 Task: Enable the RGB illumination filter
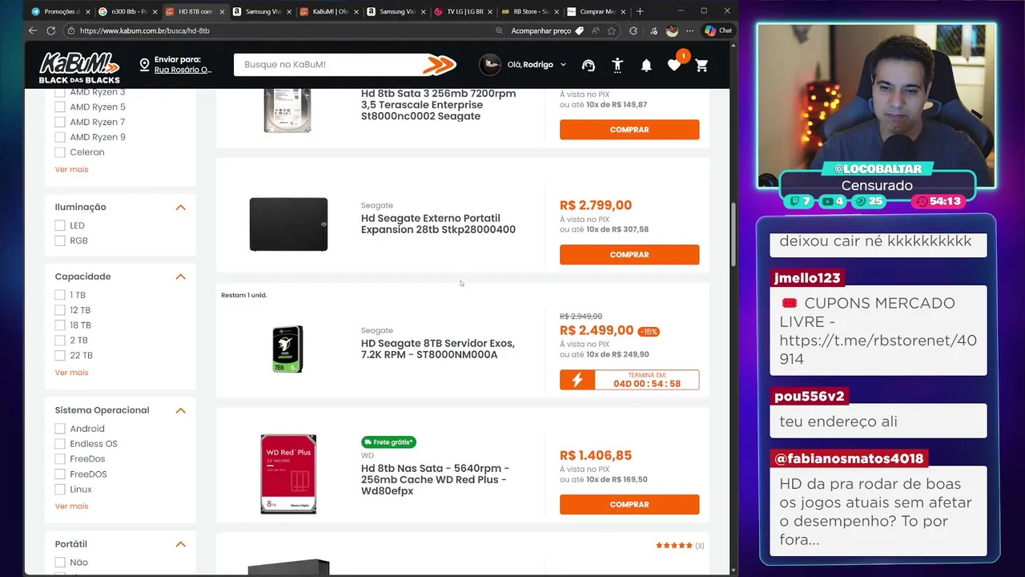point(60,241)
